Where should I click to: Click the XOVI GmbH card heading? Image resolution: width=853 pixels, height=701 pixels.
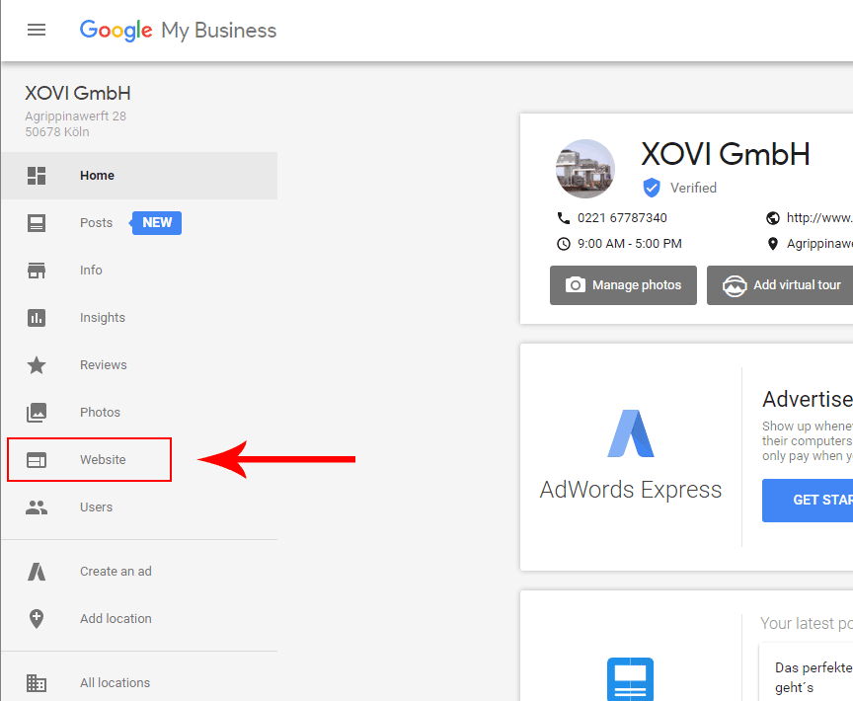(726, 154)
